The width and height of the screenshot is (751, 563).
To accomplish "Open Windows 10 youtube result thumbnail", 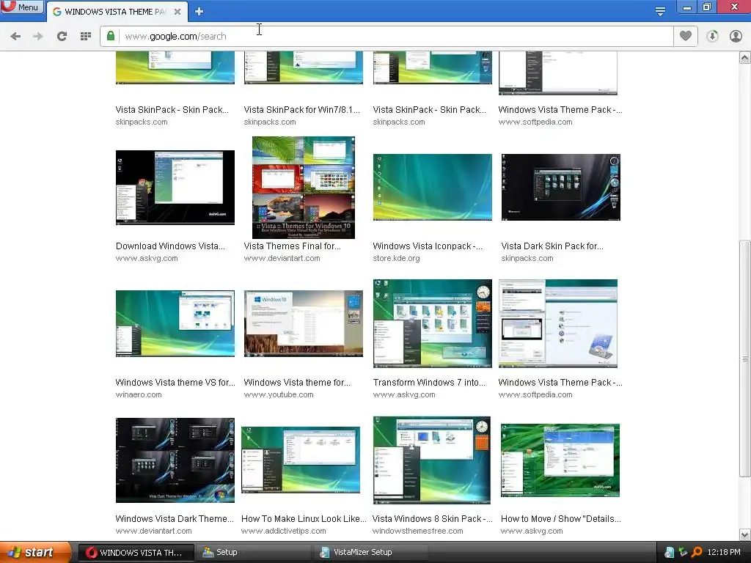I will coord(304,323).
